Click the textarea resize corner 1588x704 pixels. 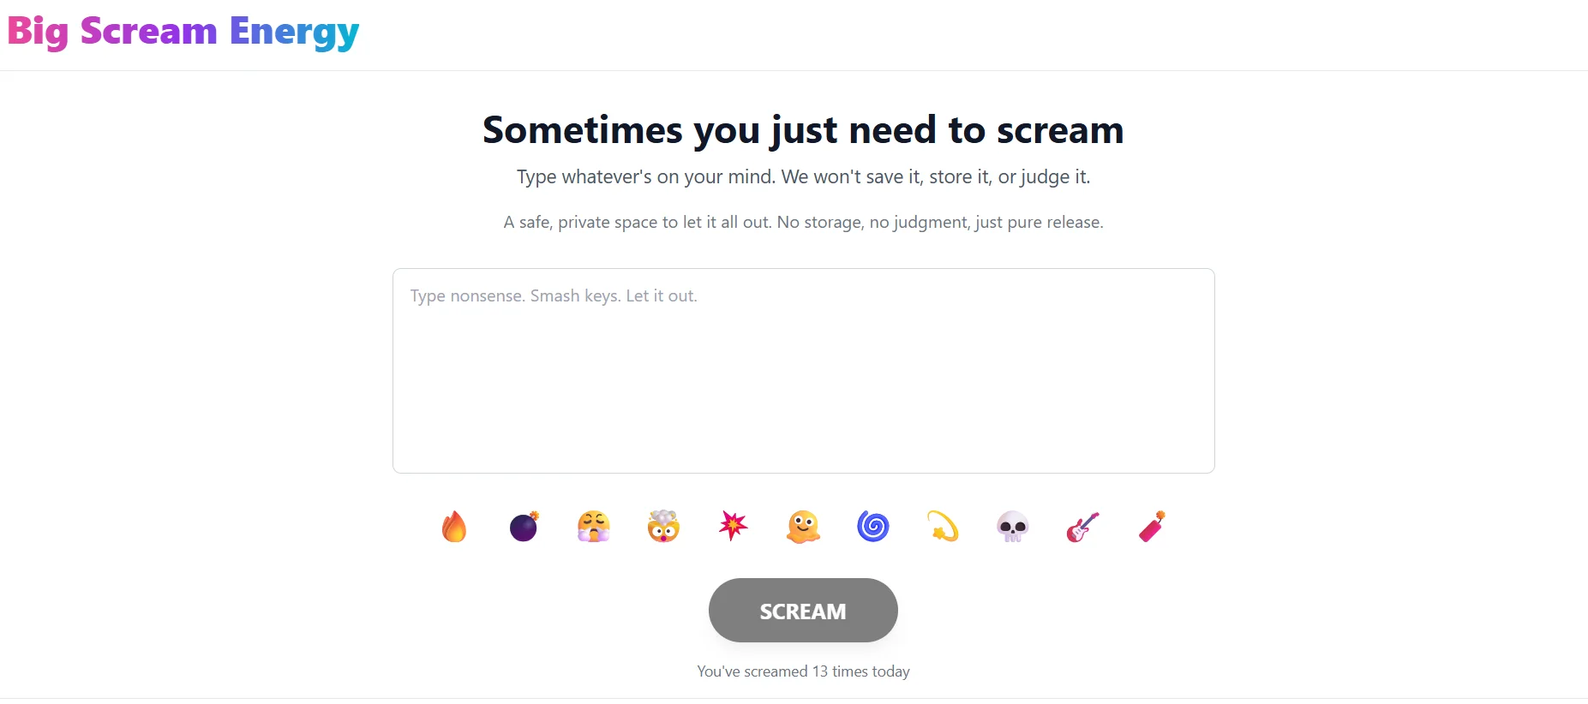[x=1208, y=466]
